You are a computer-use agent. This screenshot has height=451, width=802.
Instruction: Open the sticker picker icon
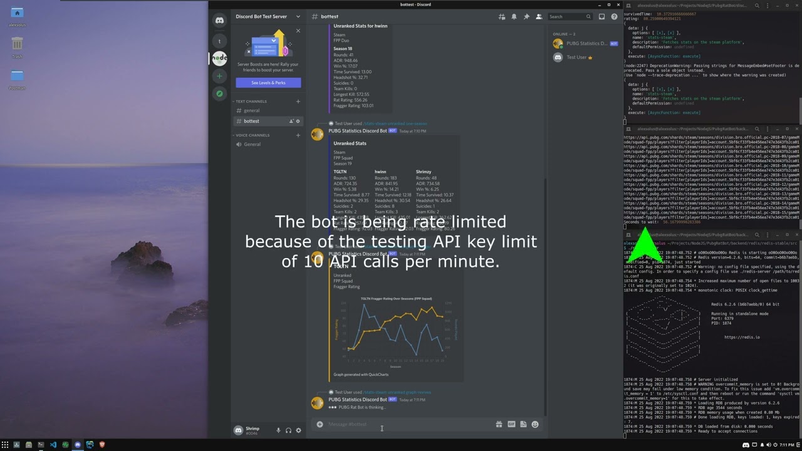[523, 424]
